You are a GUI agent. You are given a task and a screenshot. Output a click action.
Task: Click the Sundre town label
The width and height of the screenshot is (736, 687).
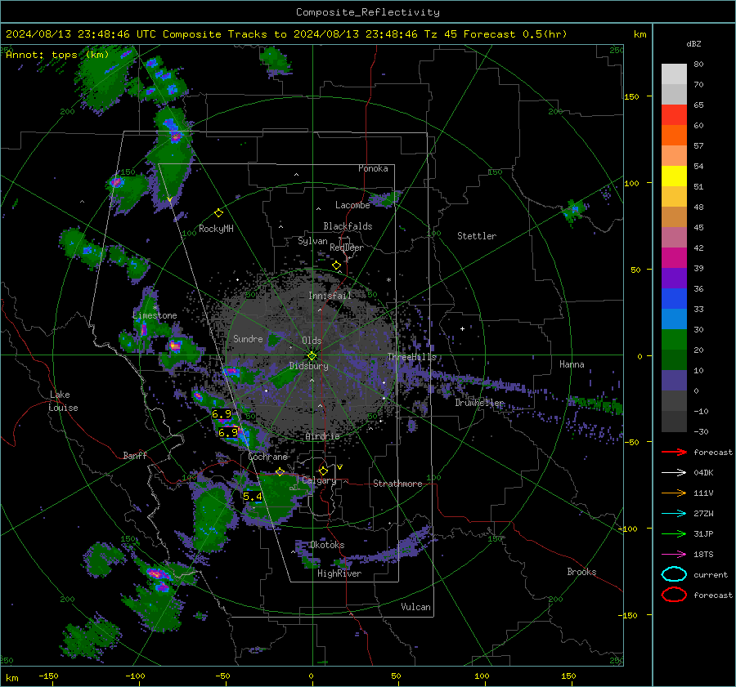click(248, 338)
